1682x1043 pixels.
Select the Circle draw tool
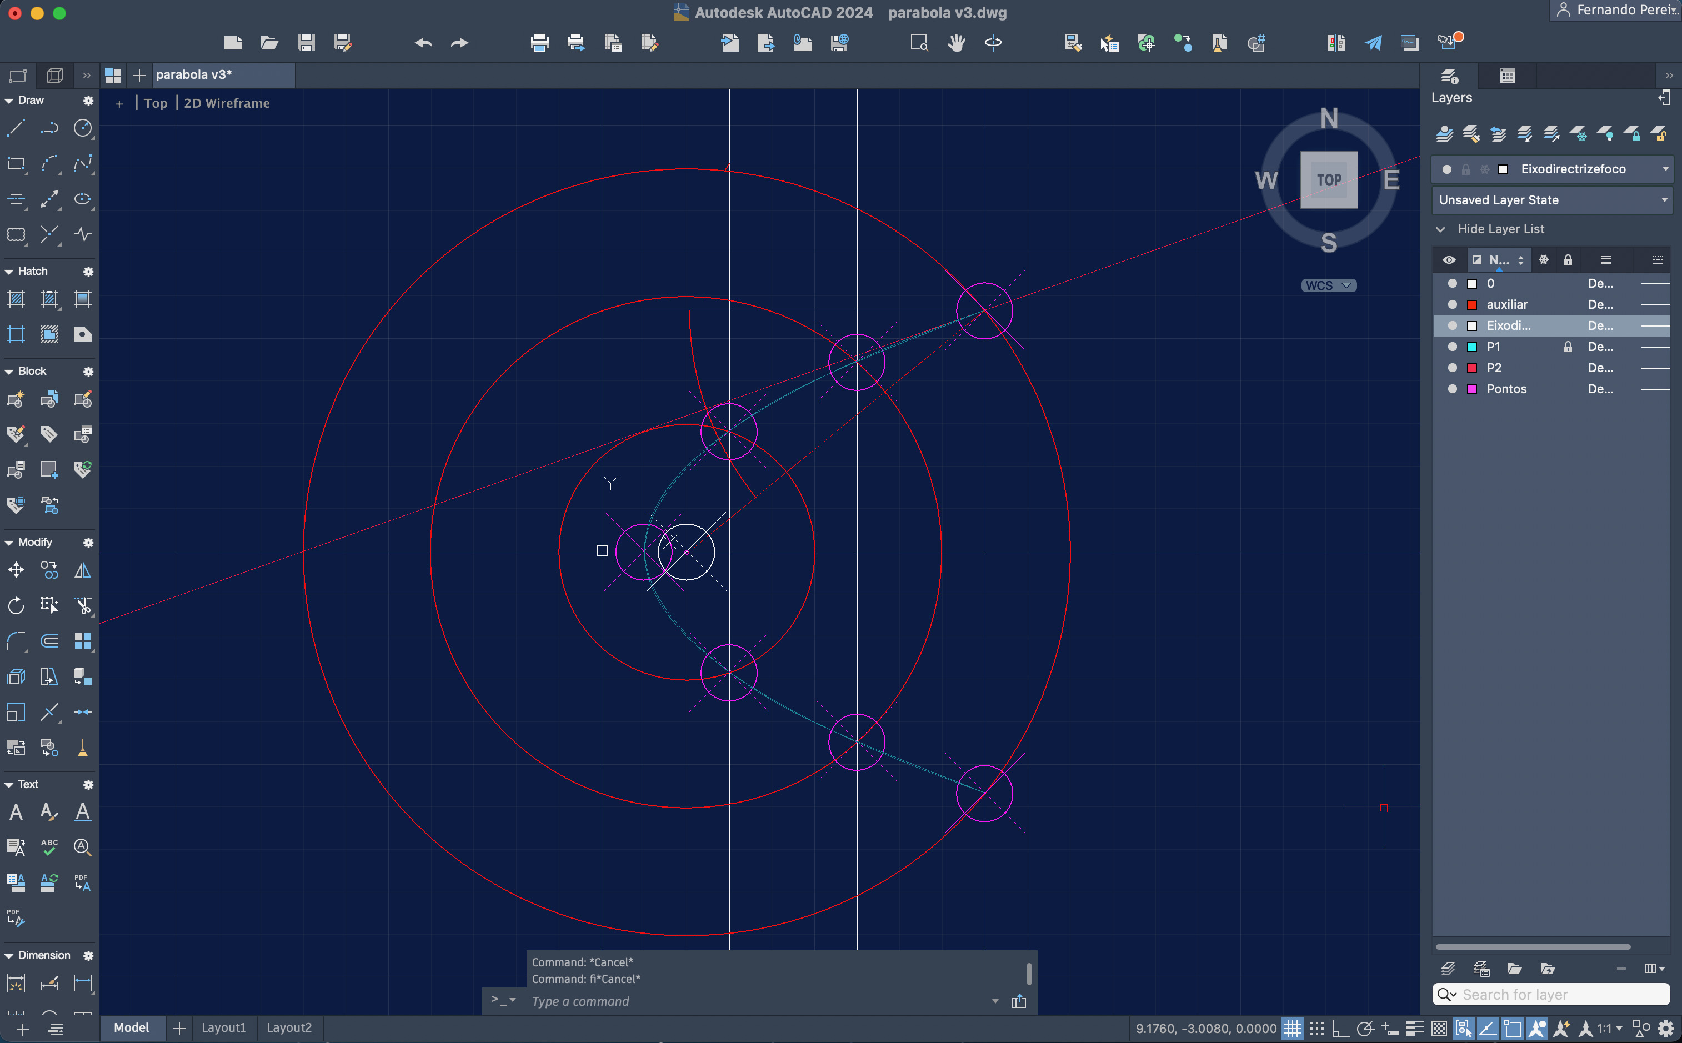tap(83, 128)
